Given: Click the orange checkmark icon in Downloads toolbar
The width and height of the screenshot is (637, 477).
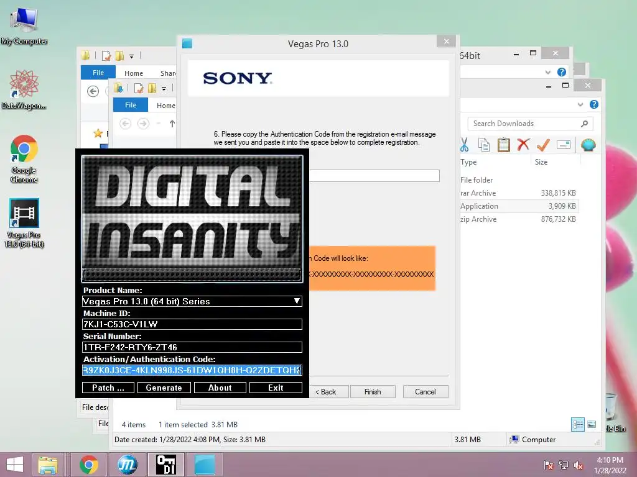Looking at the screenshot, I should pos(542,144).
